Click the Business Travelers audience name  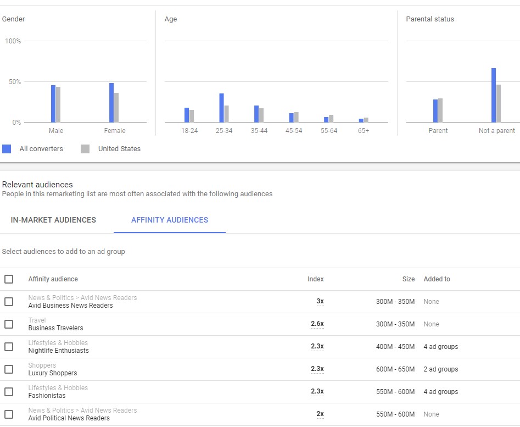(55, 328)
